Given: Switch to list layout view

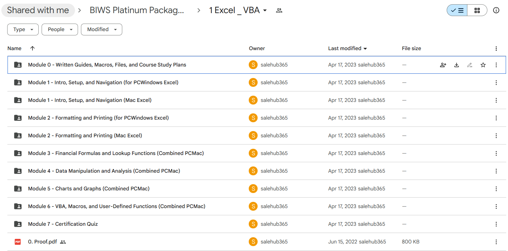Looking at the screenshot, I should [x=457, y=10].
